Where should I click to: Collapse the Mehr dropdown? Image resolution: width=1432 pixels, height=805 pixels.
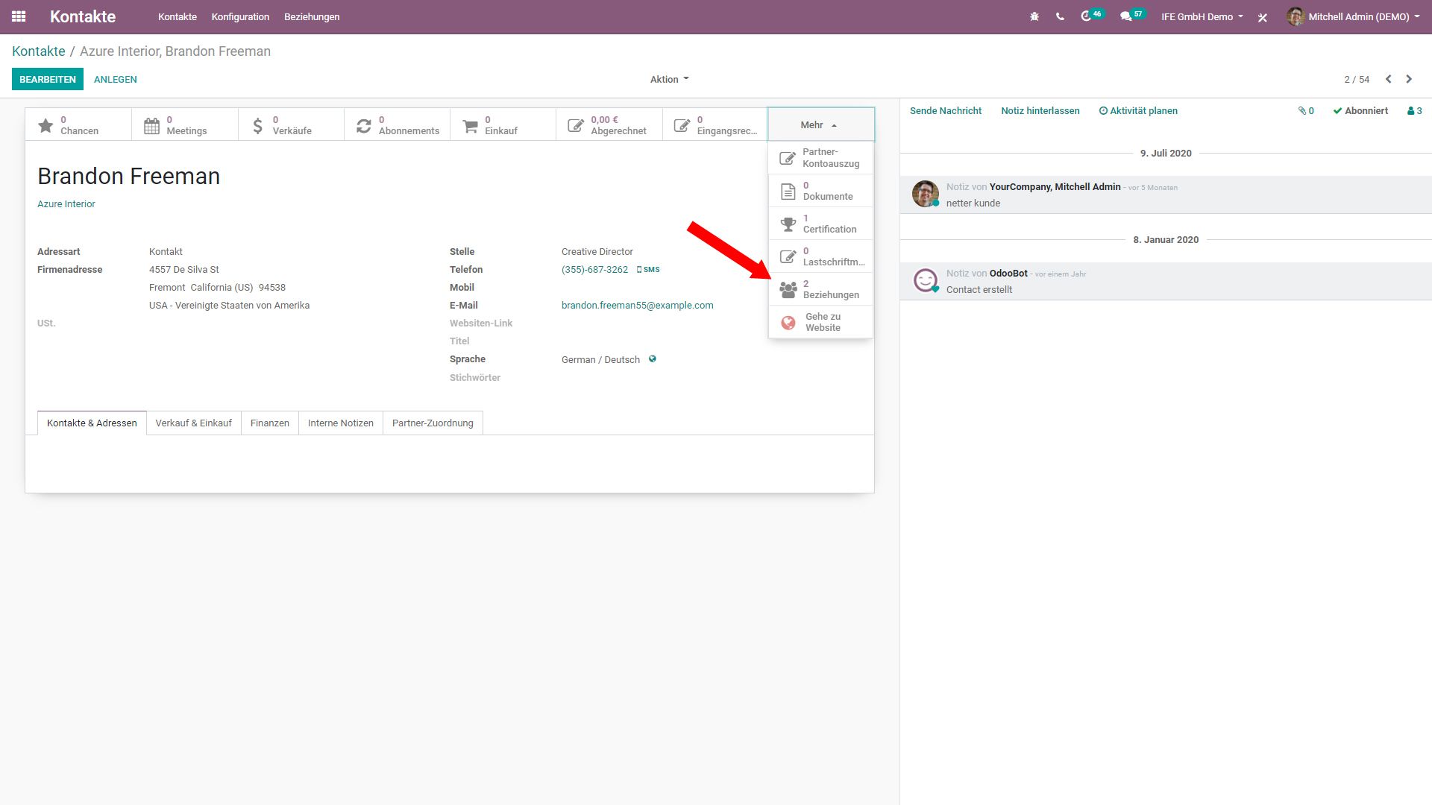click(x=820, y=124)
